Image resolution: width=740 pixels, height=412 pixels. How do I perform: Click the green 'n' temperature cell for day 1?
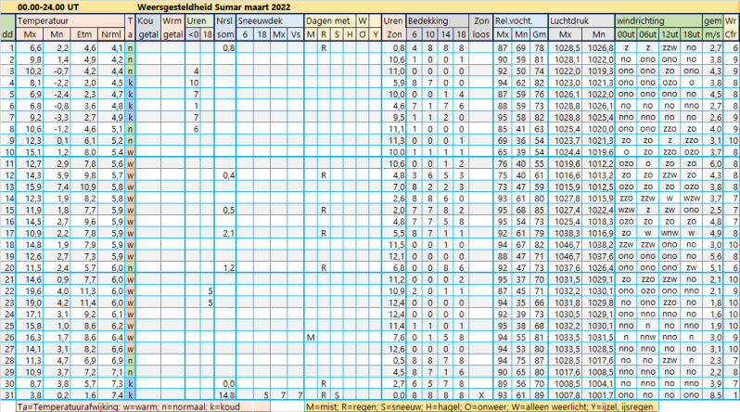(x=131, y=46)
